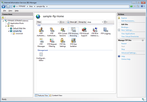Expand the wwwroot folder node
The width and height of the screenshot is (147, 102).
tap(11, 34)
